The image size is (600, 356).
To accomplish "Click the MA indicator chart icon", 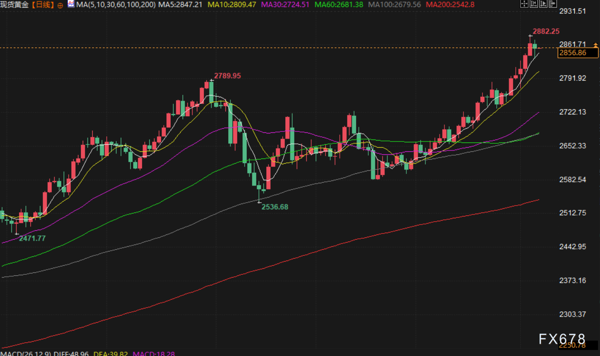I will (70, 4).
